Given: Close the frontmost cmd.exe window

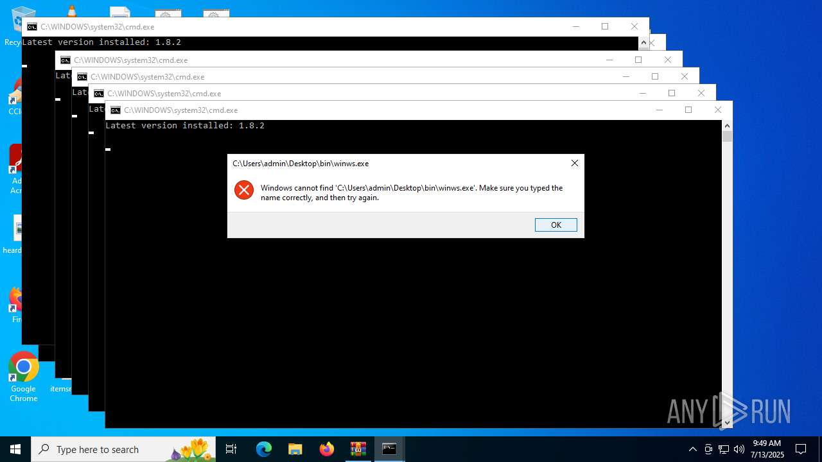Looking at the screenshot, I should click(x=718, y=110).
